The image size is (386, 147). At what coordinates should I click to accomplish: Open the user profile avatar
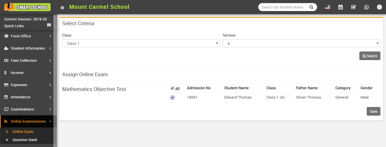380,7
